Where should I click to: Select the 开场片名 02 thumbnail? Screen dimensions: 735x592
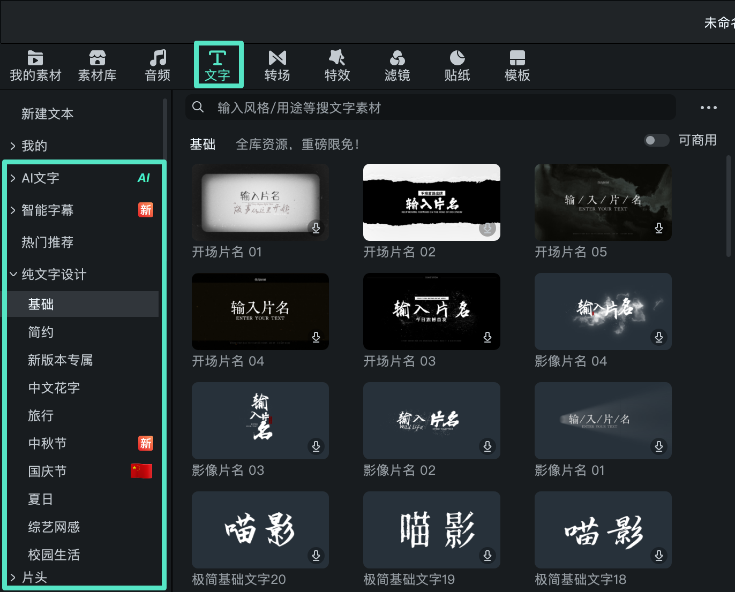click(432, 202)
